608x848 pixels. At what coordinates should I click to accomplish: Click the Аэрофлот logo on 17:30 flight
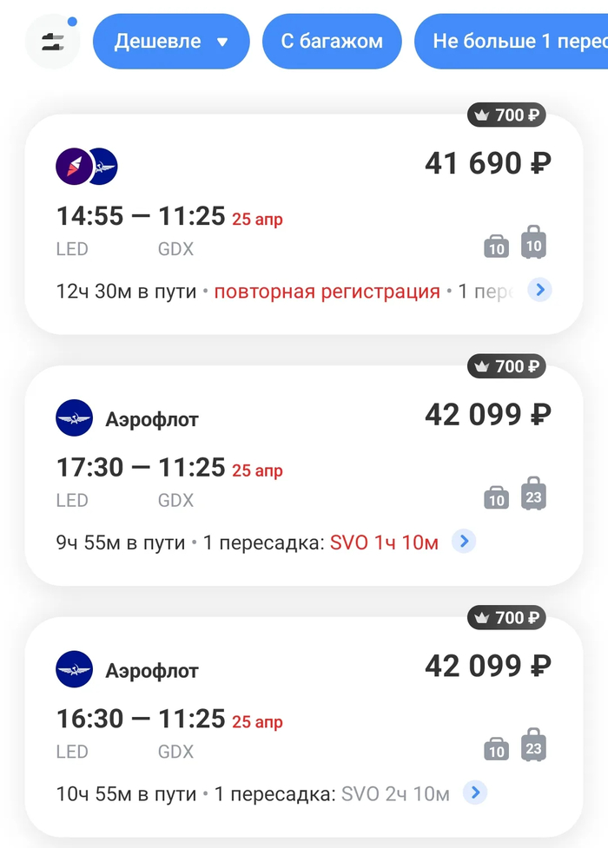coord(74,418)
